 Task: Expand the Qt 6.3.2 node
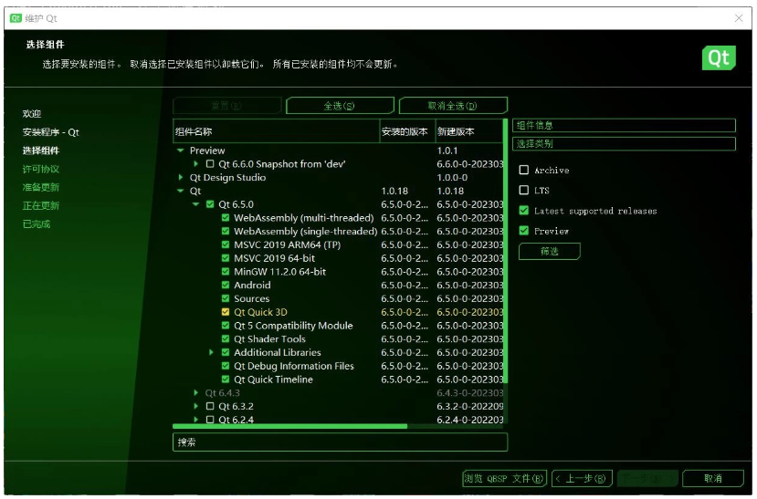coord(195,406)
